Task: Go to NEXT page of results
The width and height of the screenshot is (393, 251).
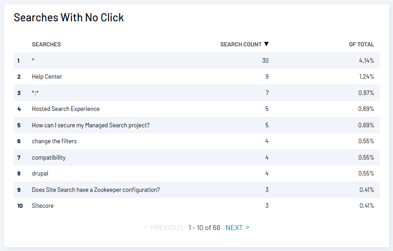Action: point(237,227)
